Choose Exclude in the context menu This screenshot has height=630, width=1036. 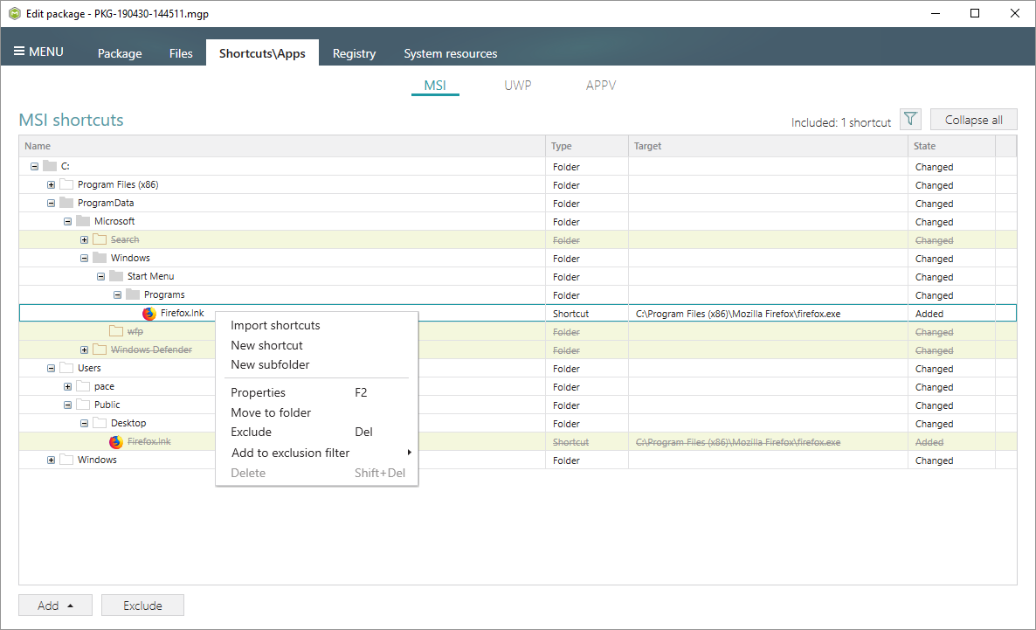[317, 433]
